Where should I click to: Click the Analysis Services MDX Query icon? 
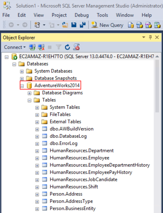coord(139,25)
